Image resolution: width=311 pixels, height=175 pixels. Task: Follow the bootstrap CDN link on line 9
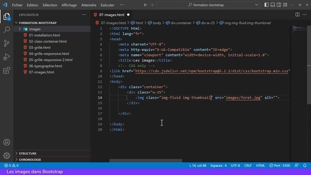click(x=212, y=71)
